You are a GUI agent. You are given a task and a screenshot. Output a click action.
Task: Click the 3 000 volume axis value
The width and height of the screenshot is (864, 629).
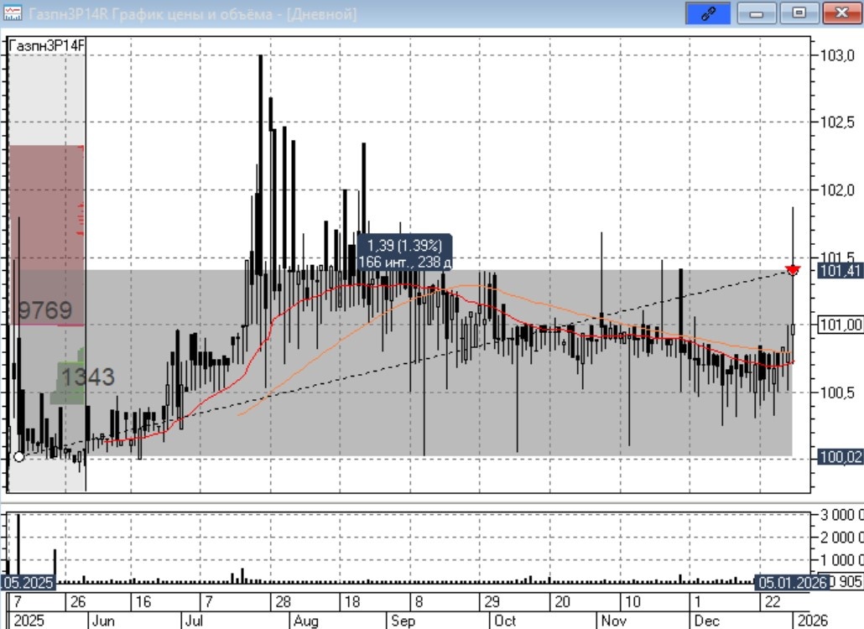[x=841, y=515]
